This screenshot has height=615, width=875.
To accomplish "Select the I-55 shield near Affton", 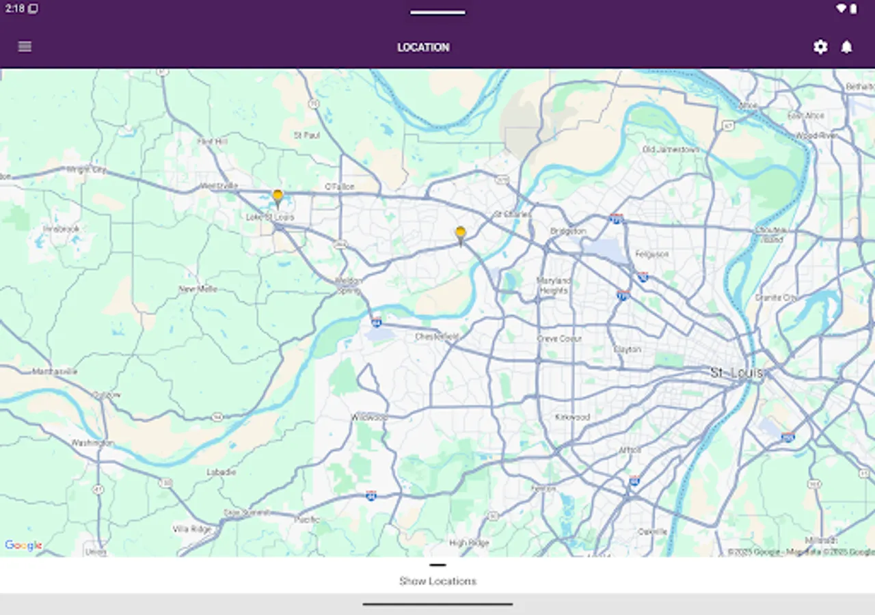I will click(634, 480).
